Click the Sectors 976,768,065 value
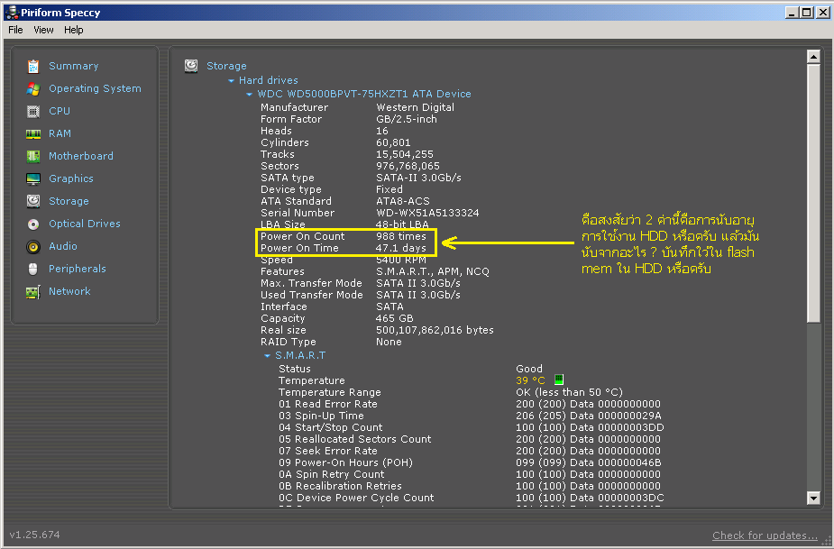Screen dimensions: 834x549 [408, 166]
